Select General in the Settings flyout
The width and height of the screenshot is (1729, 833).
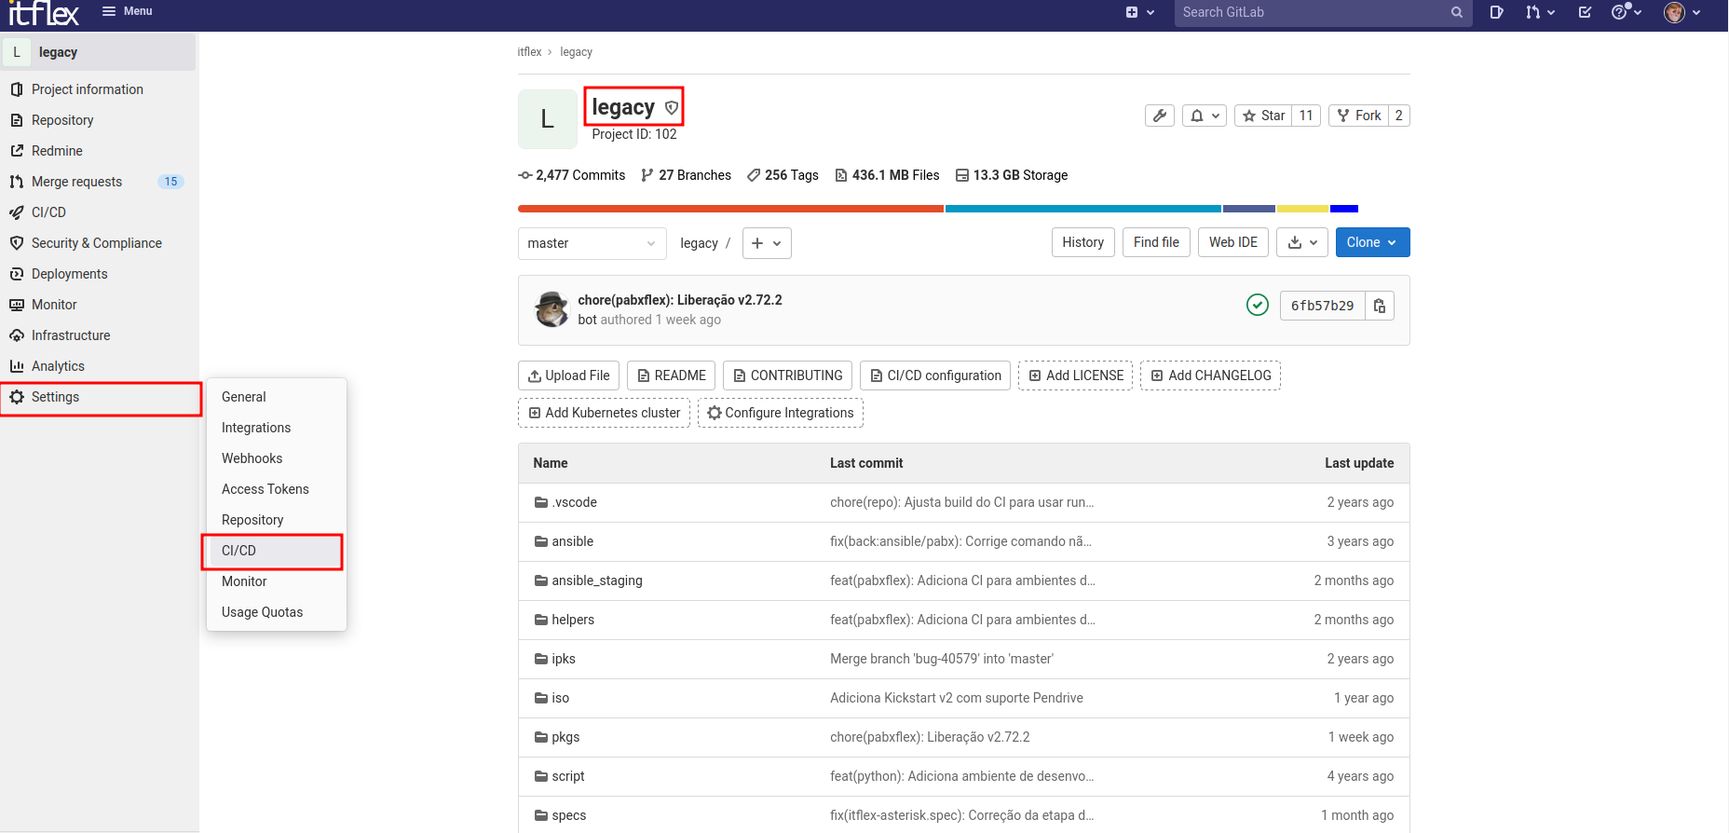277,397
